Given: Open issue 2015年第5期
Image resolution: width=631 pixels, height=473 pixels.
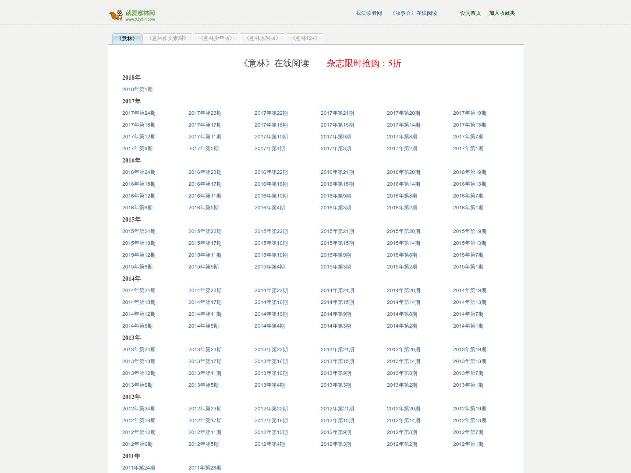Looking at the screenshot, I should pyautogui.click(x=203, y=267).
